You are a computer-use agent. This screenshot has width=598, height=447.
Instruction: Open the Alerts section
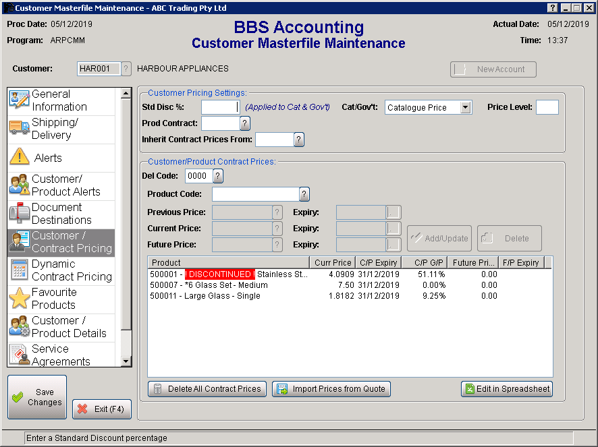61,158
